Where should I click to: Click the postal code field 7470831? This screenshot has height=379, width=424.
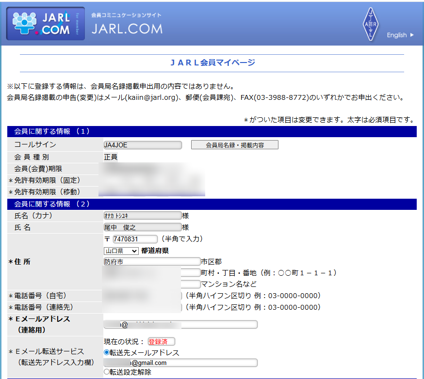click(135, 239)
